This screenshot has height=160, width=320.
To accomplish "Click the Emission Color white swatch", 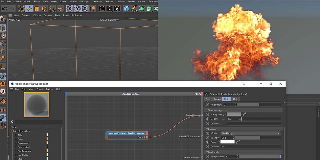I will click(227, 142).
